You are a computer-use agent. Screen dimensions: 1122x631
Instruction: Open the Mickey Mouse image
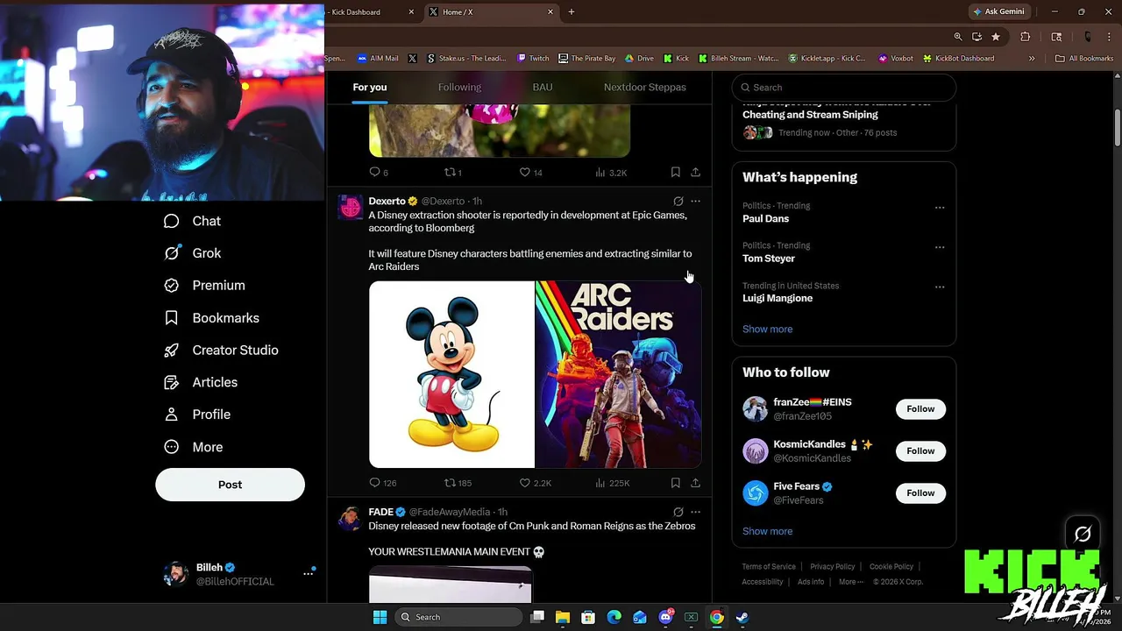[451, 374]
